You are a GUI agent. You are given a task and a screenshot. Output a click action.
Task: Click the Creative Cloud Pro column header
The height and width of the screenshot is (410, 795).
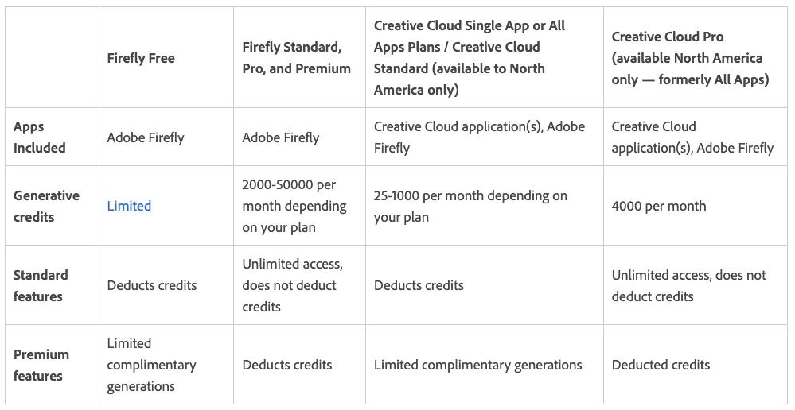click(690, 58)
